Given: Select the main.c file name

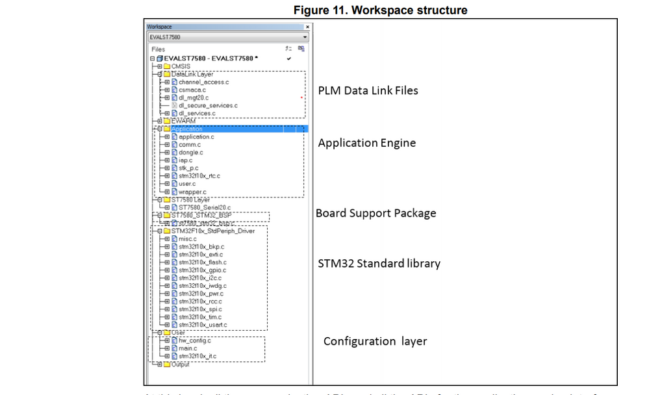Looking at the screenshot, I should tap(188, 348).
